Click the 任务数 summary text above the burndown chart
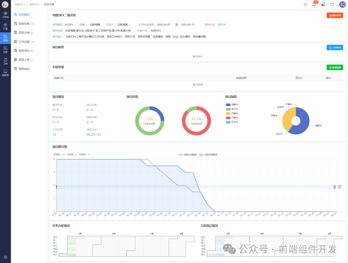 click(71, 155)
